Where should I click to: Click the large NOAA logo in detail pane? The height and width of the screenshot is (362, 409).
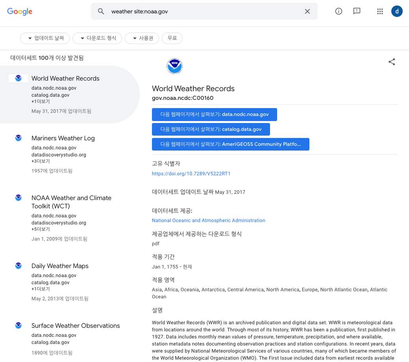tap(174, 66)
